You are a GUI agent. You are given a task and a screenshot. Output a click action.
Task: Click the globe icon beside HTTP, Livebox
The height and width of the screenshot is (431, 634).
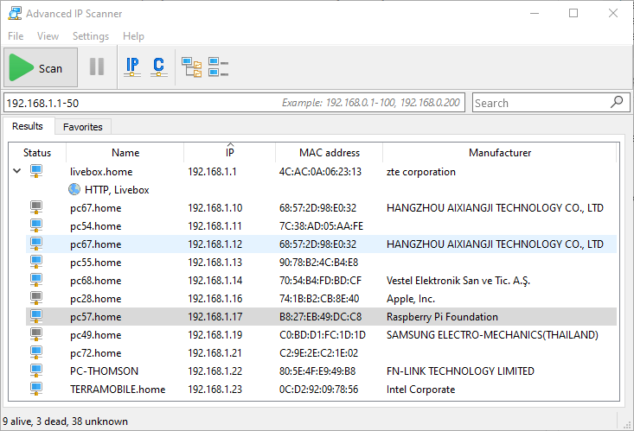74,189
